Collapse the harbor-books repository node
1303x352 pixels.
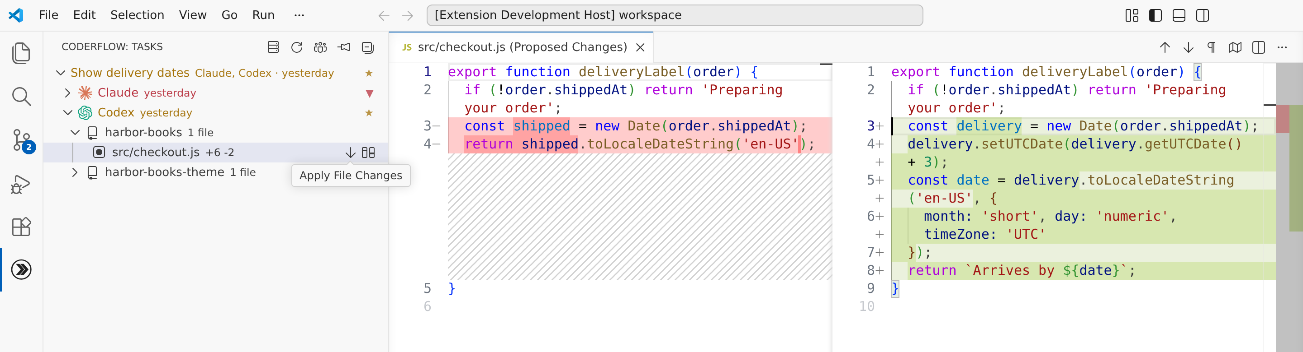75,133
